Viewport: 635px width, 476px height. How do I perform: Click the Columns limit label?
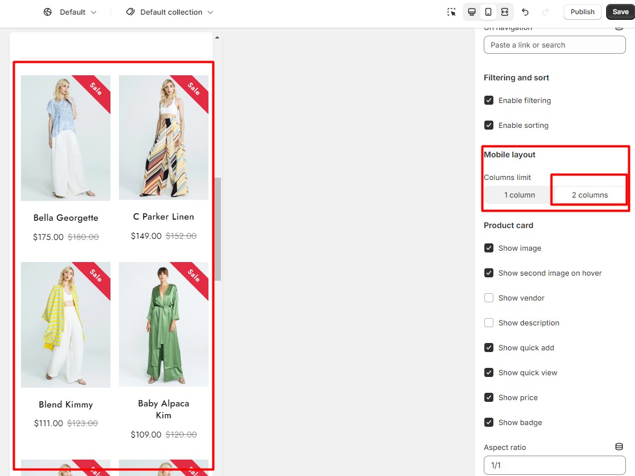[x=507, y=177]
